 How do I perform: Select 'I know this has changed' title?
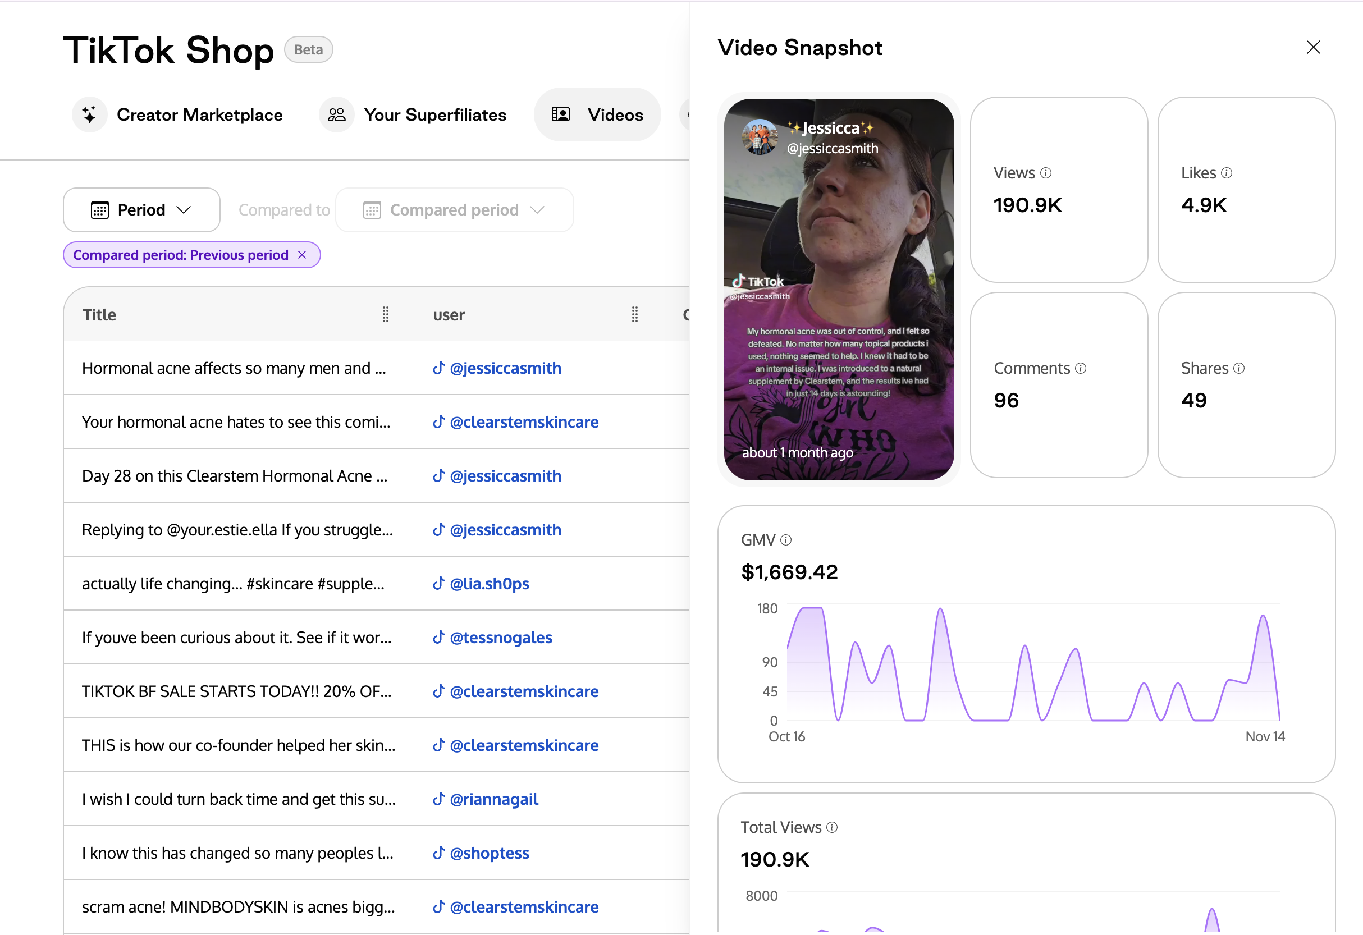pos(237,854)
